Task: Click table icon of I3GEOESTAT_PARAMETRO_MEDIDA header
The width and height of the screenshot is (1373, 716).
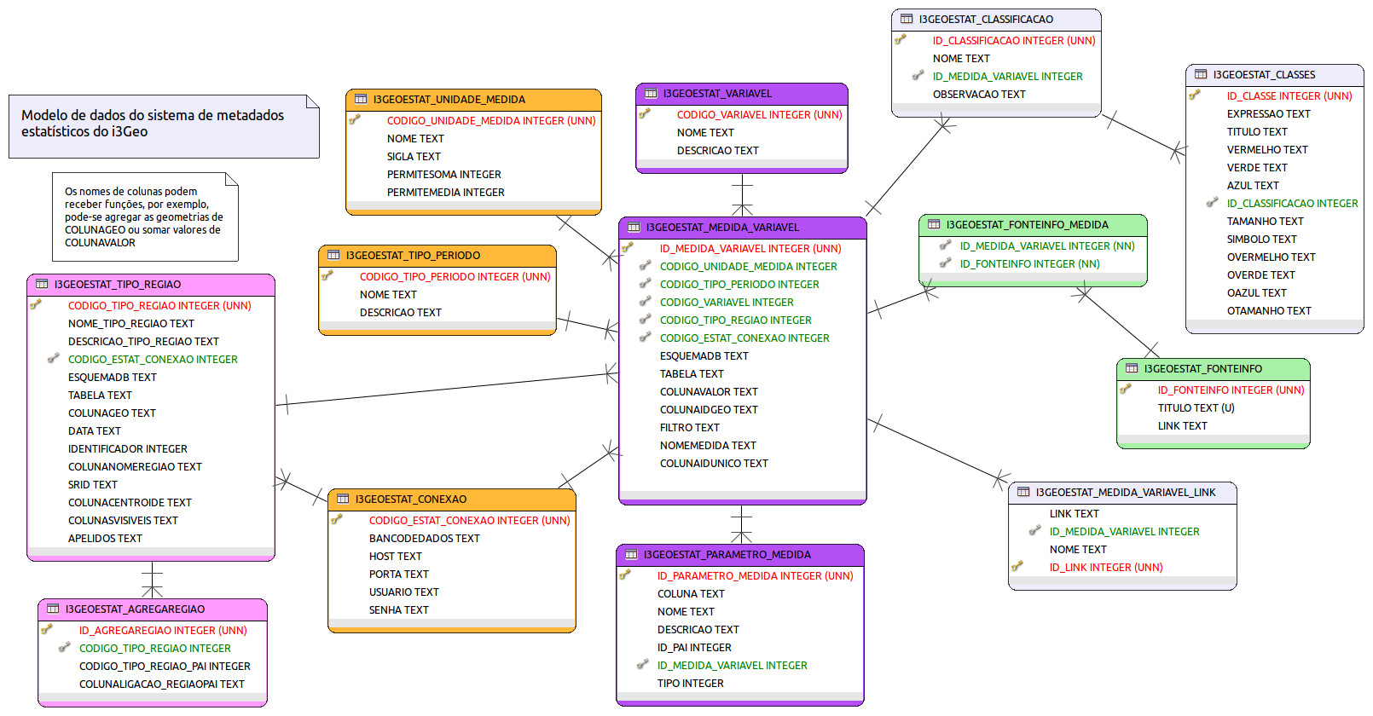Action: click(631, 554)
